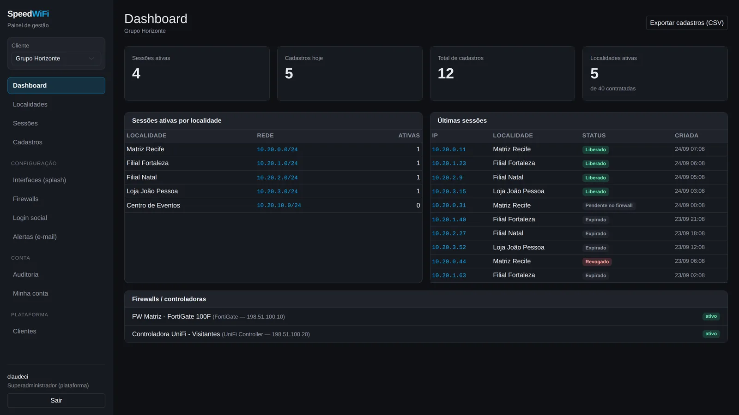
Task: Open Login social configuration
Action: click(56, 218)
